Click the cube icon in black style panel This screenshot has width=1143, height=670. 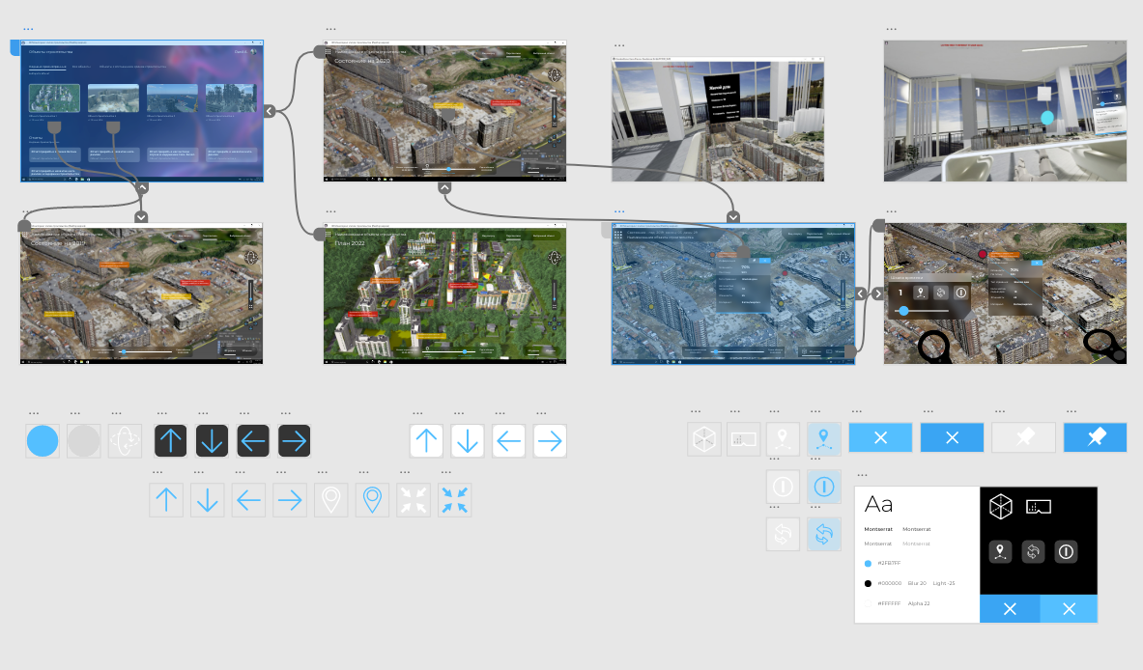pyautogui.click(x=1001, y=506)
